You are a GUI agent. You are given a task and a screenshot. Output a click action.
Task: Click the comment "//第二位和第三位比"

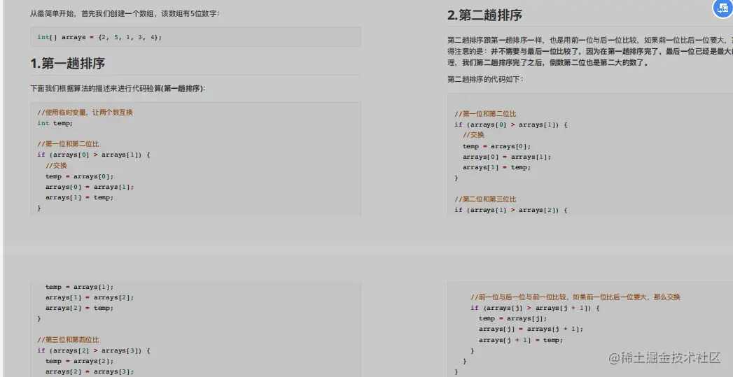485,199
